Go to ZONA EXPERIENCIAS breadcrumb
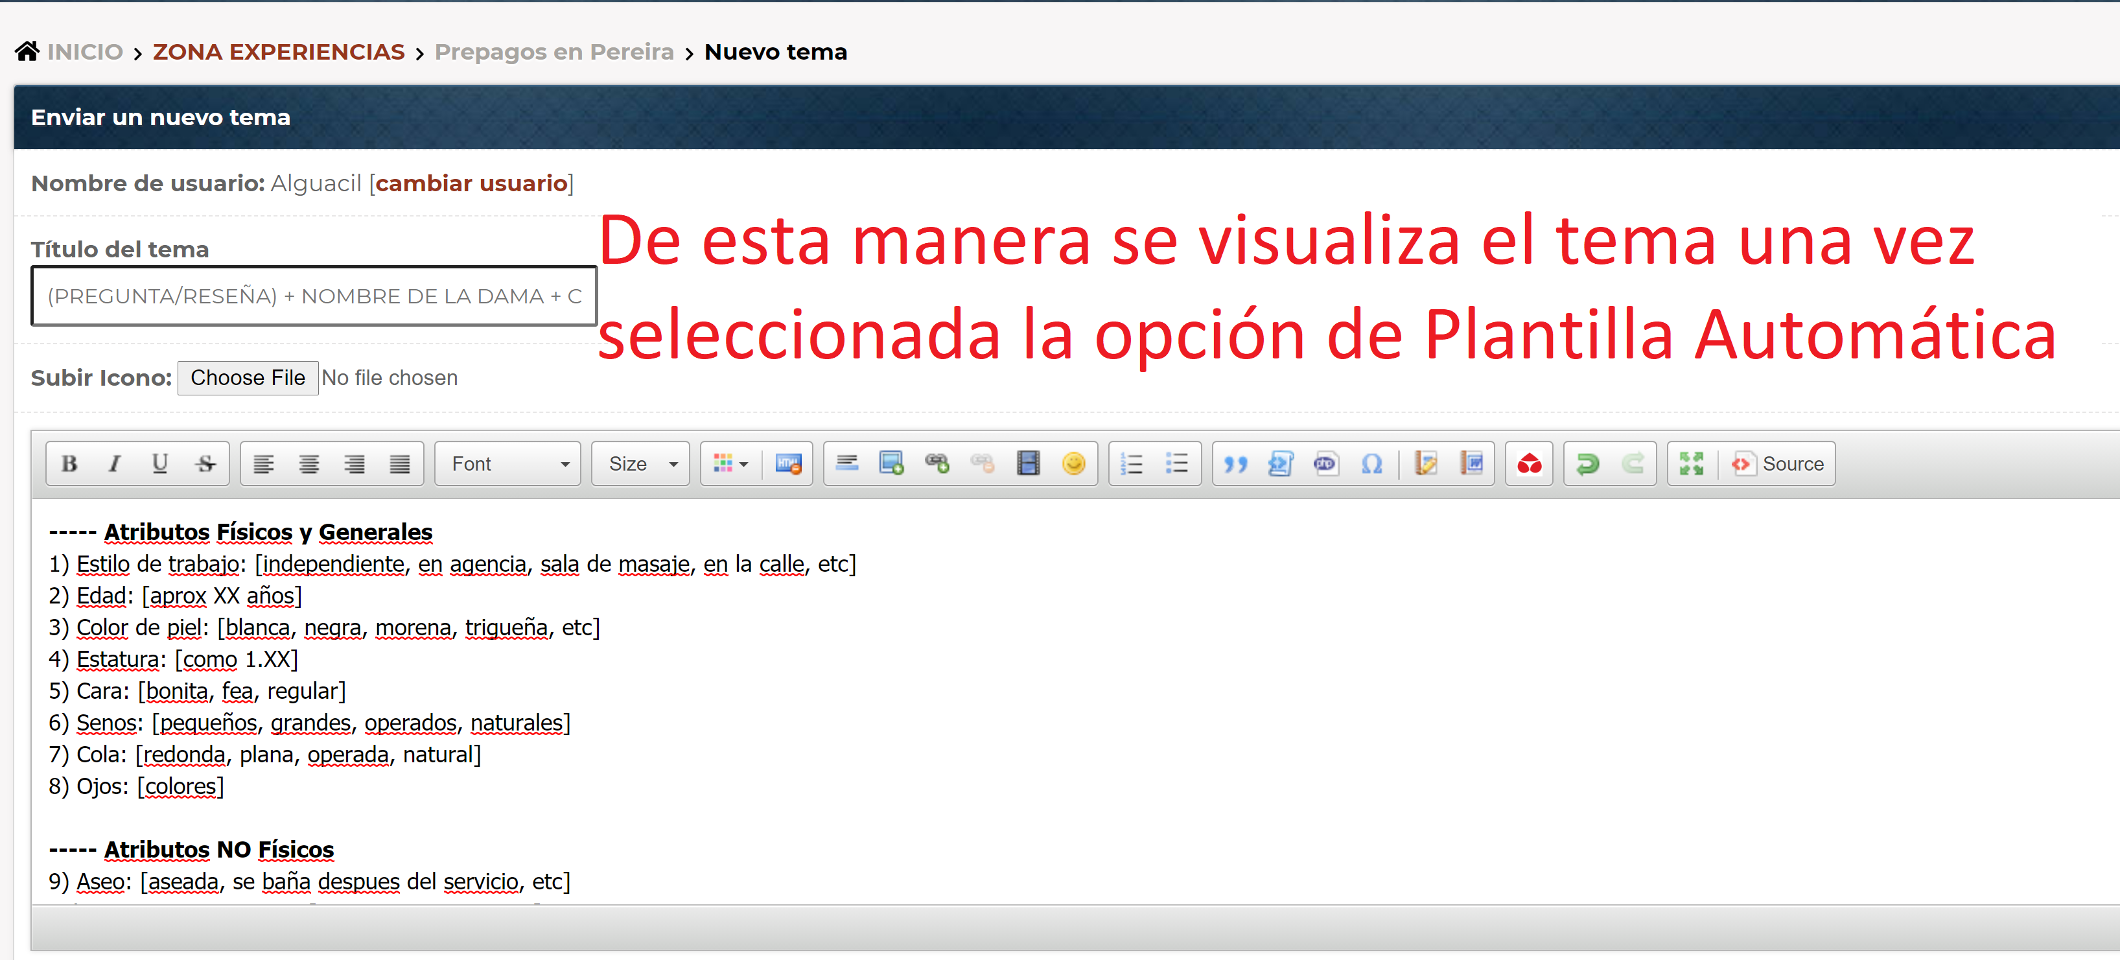2120x960 pixels. coord(278,52)
